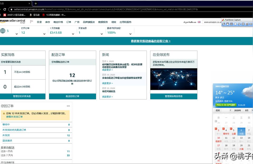Screen dimensions: 253x164
Task: Click the 管理您的买家消息 button
Action: pyautogui.click(x=23, y=96)
